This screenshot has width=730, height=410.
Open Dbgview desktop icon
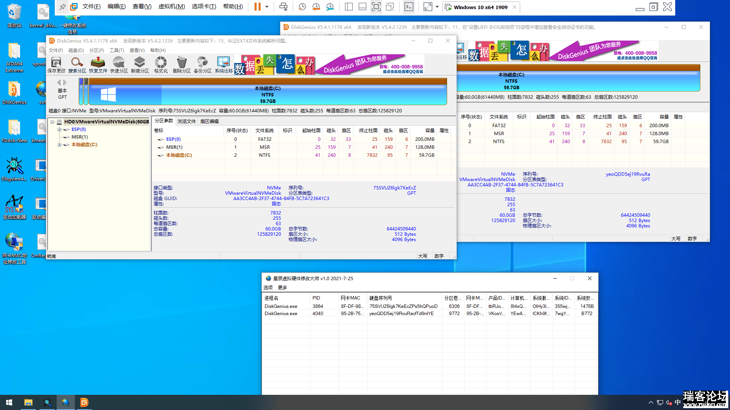14,169
